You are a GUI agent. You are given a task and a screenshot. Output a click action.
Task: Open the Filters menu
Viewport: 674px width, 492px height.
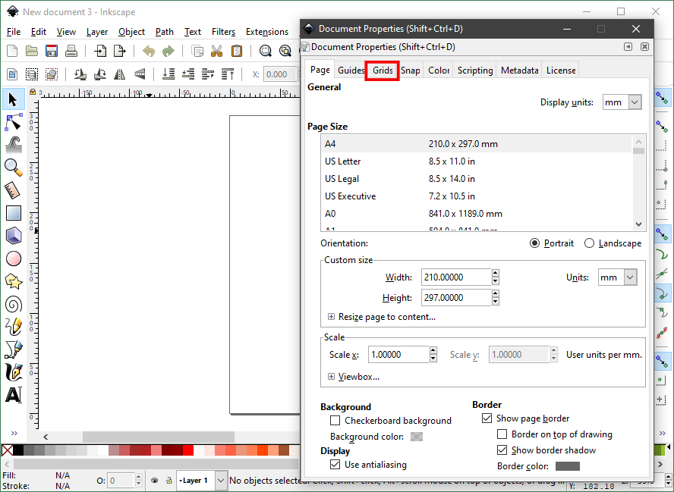click(223, 32)
